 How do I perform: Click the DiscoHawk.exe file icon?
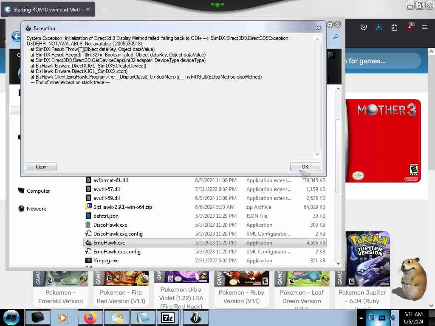[88, 225]
